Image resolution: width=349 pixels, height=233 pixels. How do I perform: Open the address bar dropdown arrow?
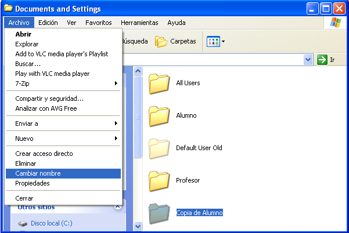click(308, 60)
